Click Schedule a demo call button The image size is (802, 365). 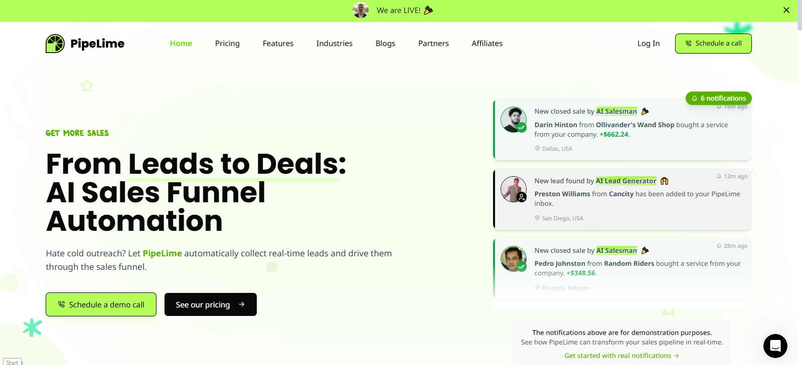click(x=101, y=304)
